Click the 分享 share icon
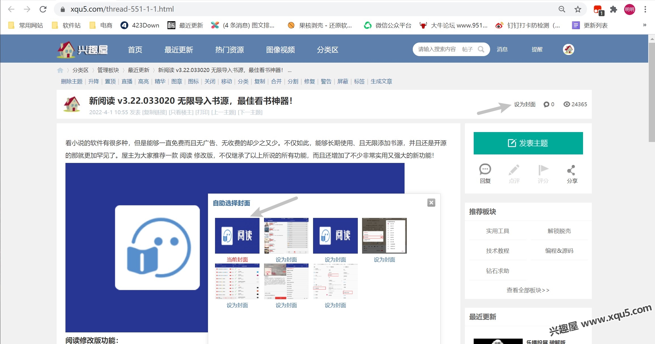The width and height of the screenshot is (655, 344). (x=571, y=170)
